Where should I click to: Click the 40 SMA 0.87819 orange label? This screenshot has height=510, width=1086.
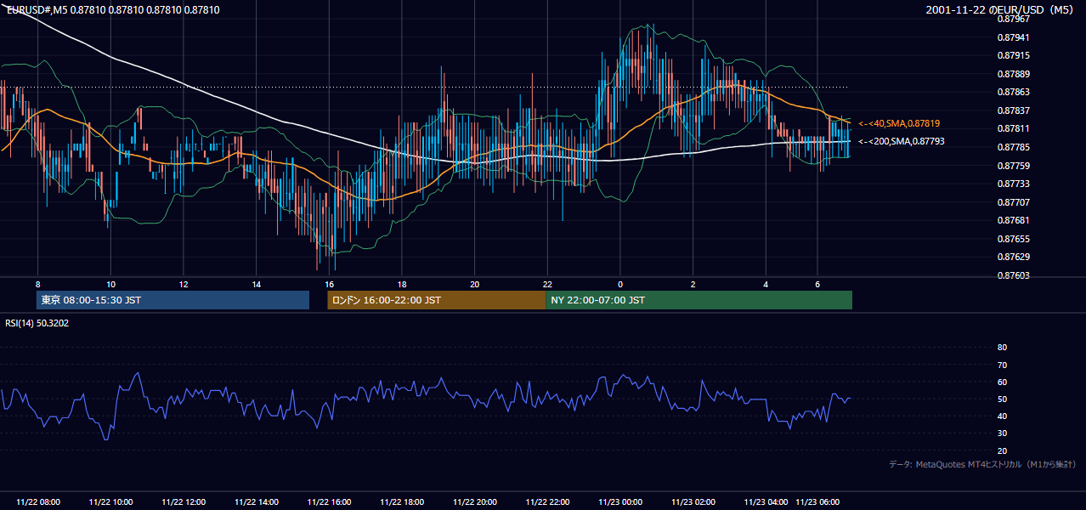(899, 123)
